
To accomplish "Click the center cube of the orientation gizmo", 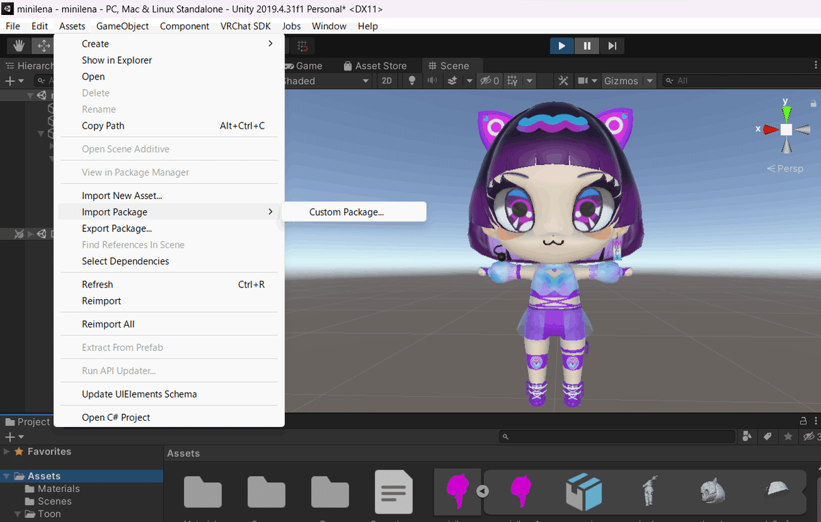I will point(787,129).
